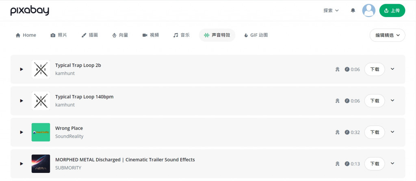Switch to the 照片 photos tab
Image resolution: width=416 pixels, height=181 pixels.
58,35
